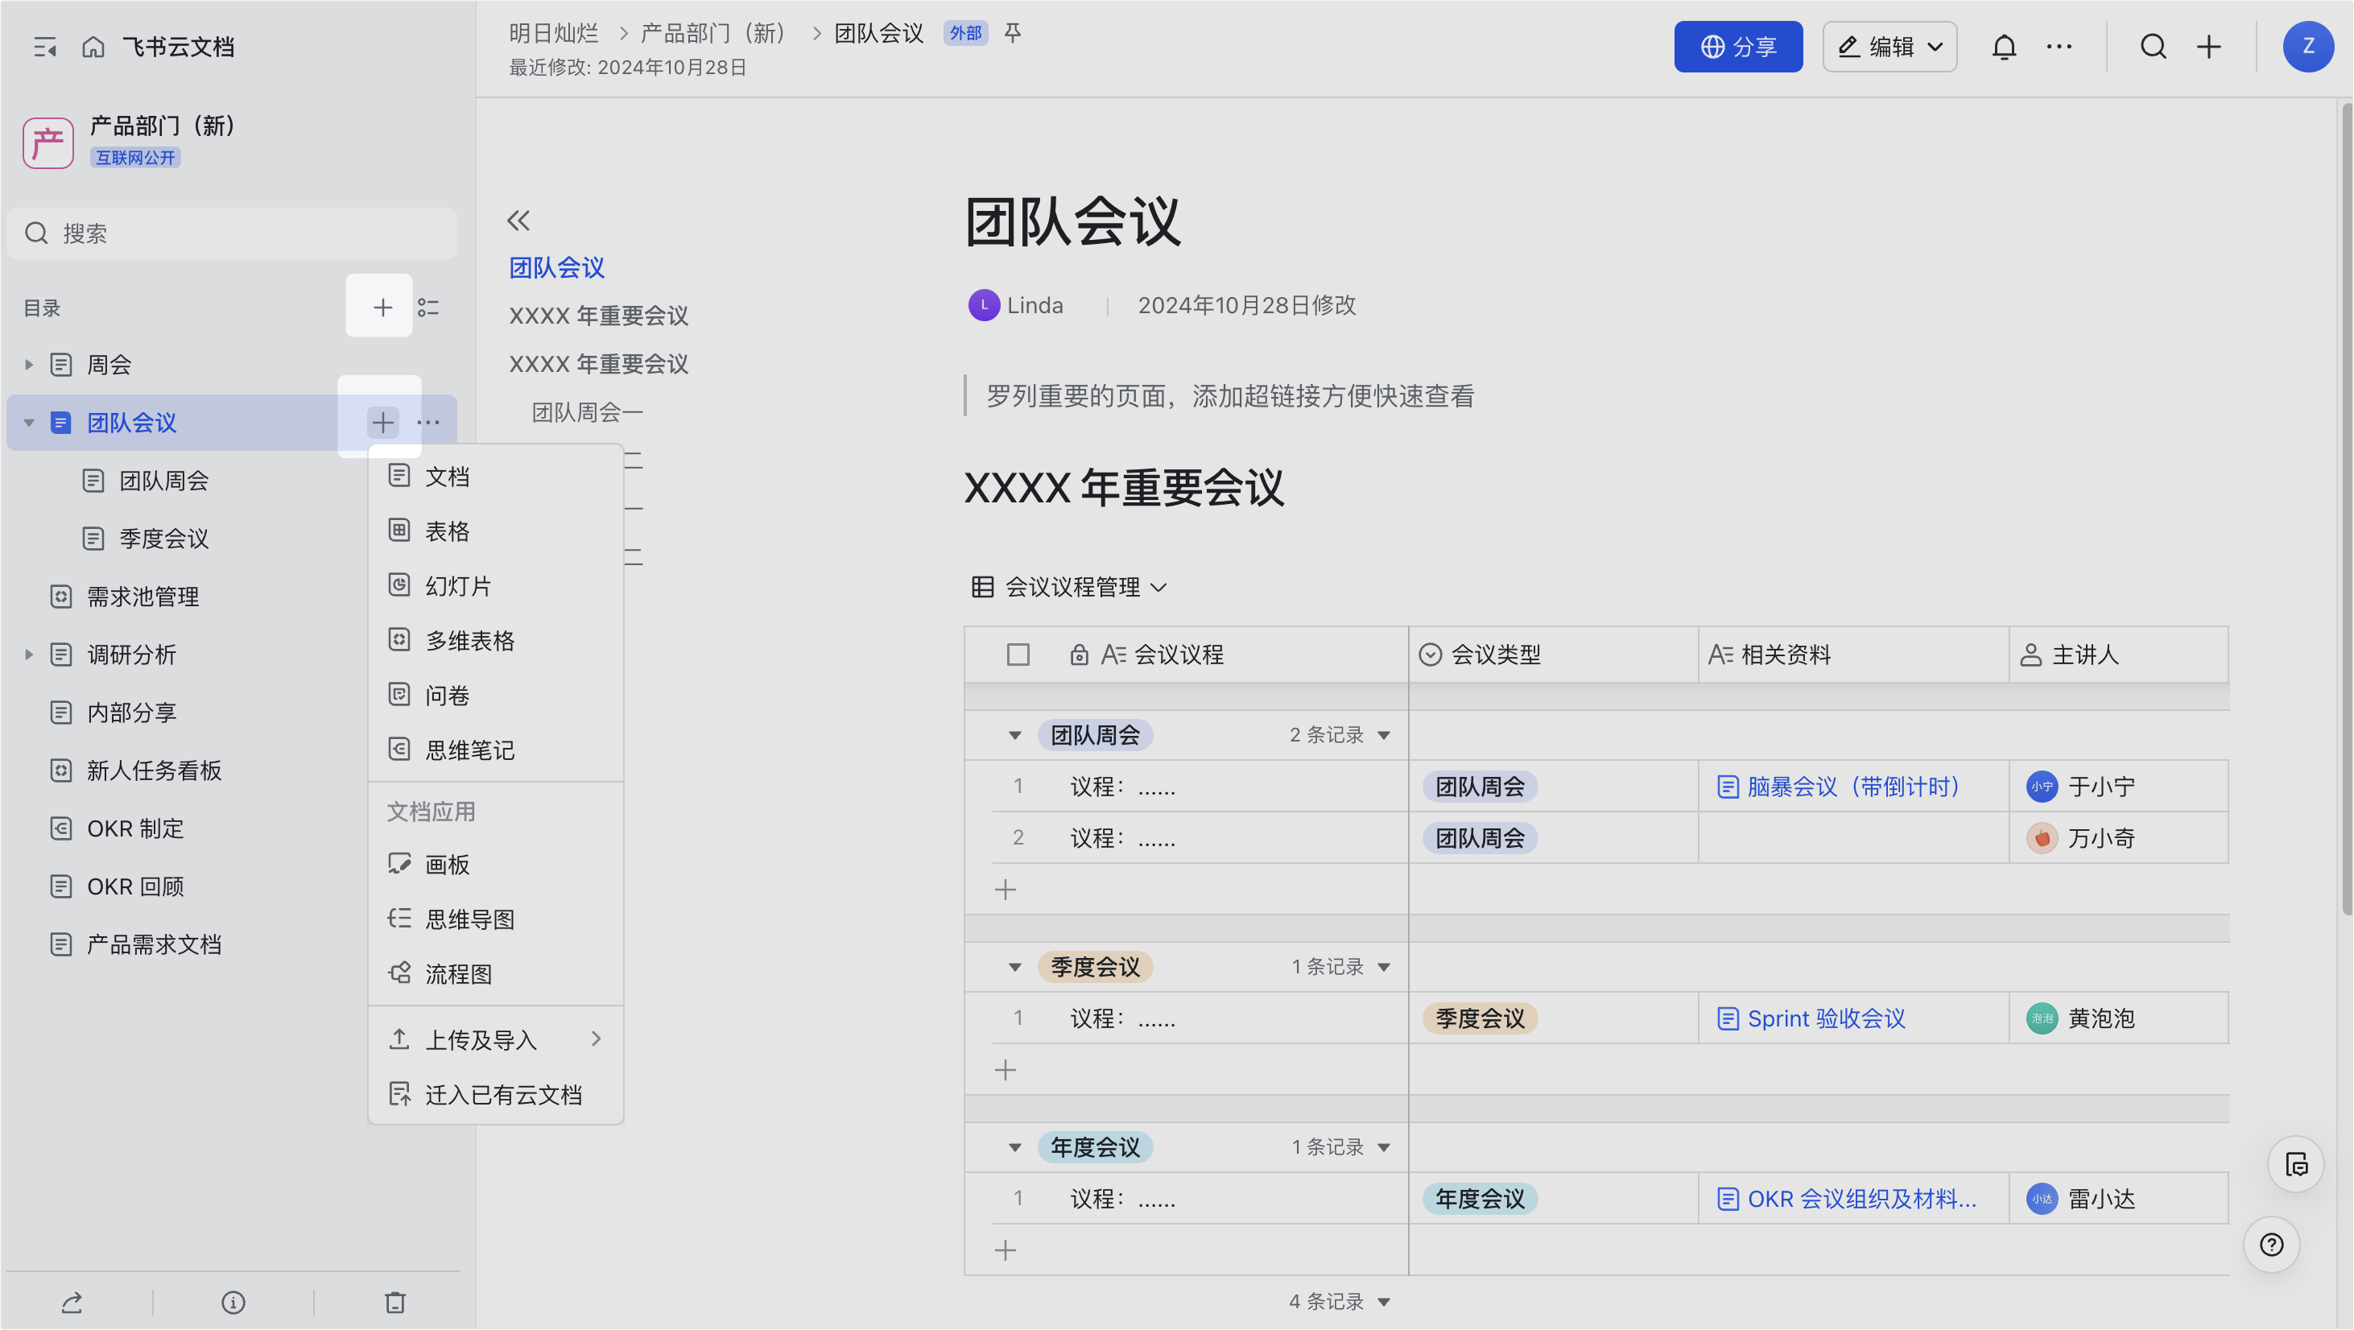Open the OKR 会议组织及材料 link
Viewport: 2354px width, 1330px height.
point(1847,1199)
